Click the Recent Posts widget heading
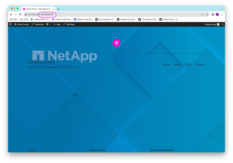The width and height of the screenshot is (233, 163). [97, 150]
